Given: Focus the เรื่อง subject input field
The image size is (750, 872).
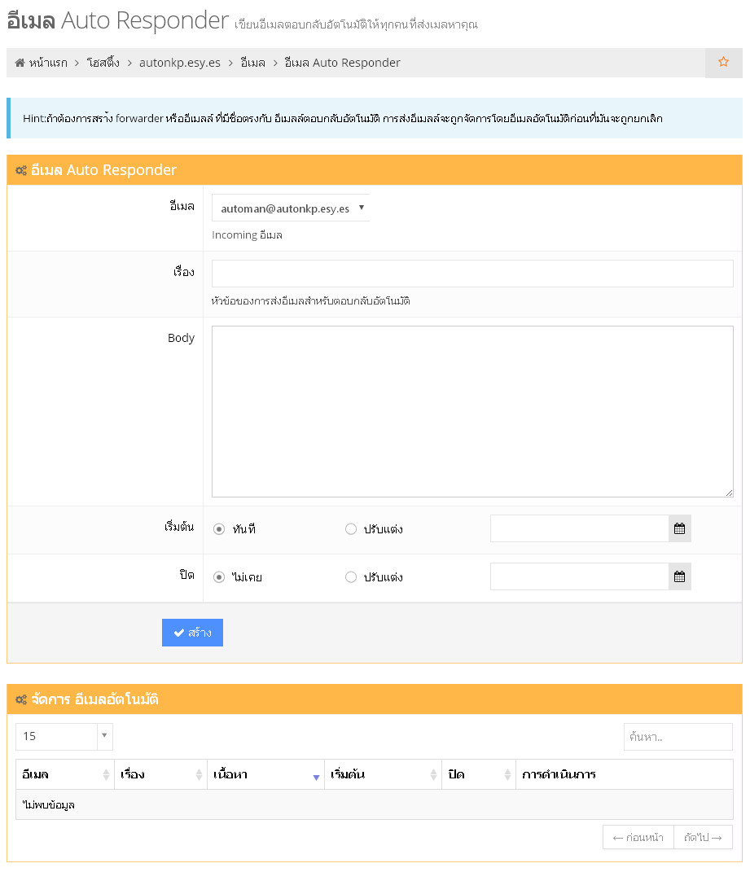Looking at the screenshot, I should pyautogui.click(x=472, y=274).
